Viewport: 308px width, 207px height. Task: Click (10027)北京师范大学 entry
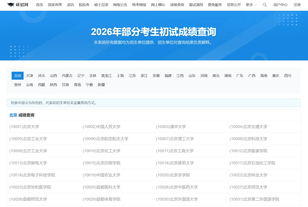tap(248, 187)
